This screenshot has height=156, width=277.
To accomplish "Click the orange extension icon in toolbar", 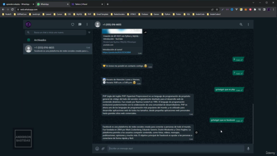I will (246, 10).
